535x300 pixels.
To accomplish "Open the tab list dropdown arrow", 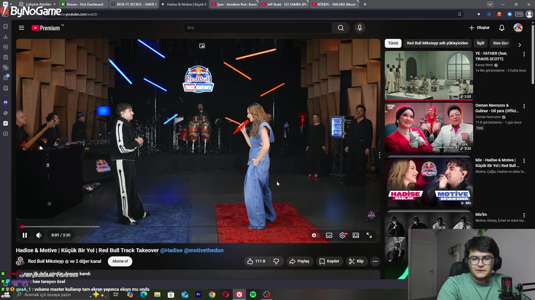I will 490,4.
